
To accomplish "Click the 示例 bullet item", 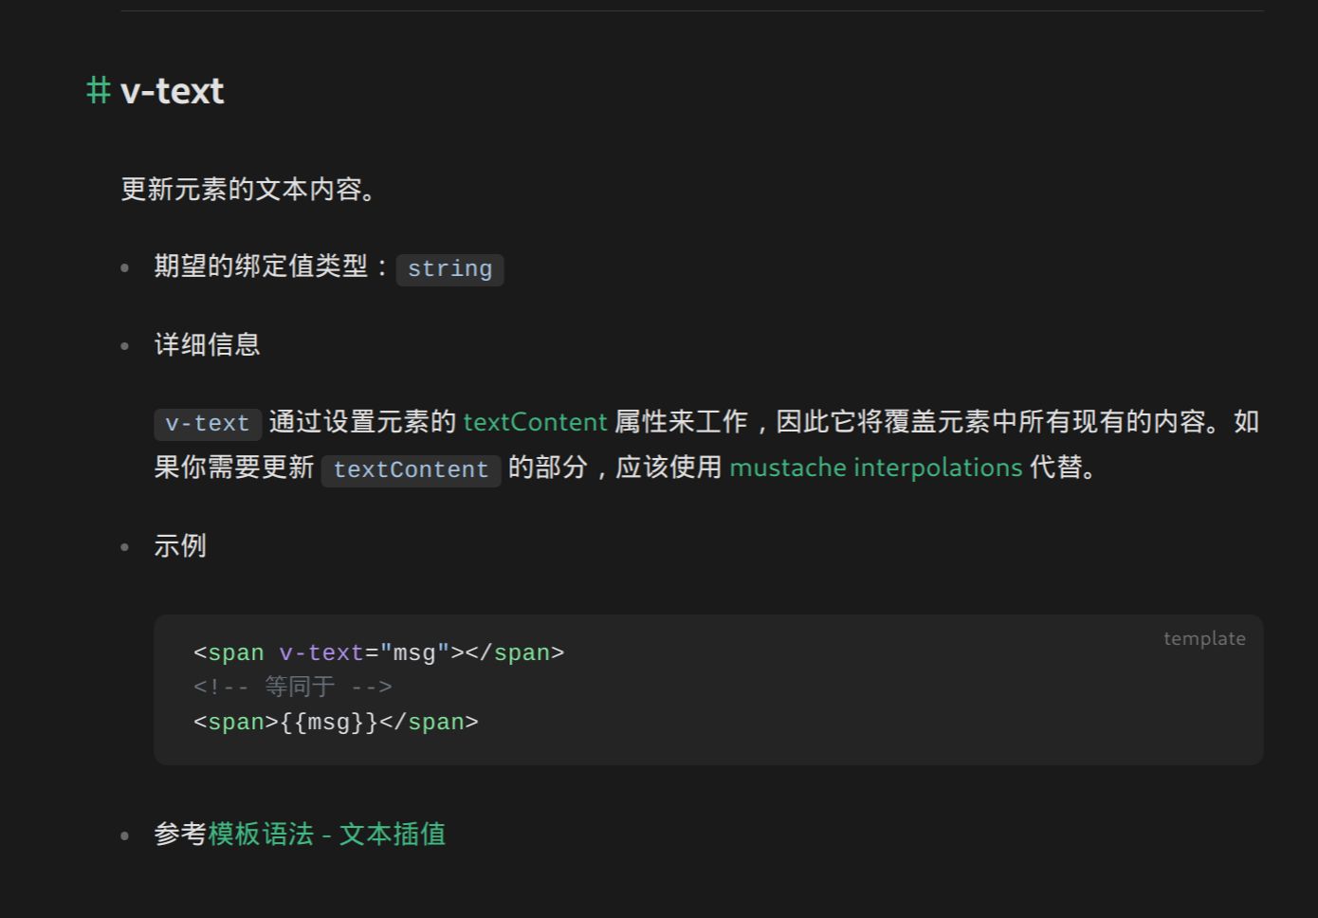I will pos(180,546).
